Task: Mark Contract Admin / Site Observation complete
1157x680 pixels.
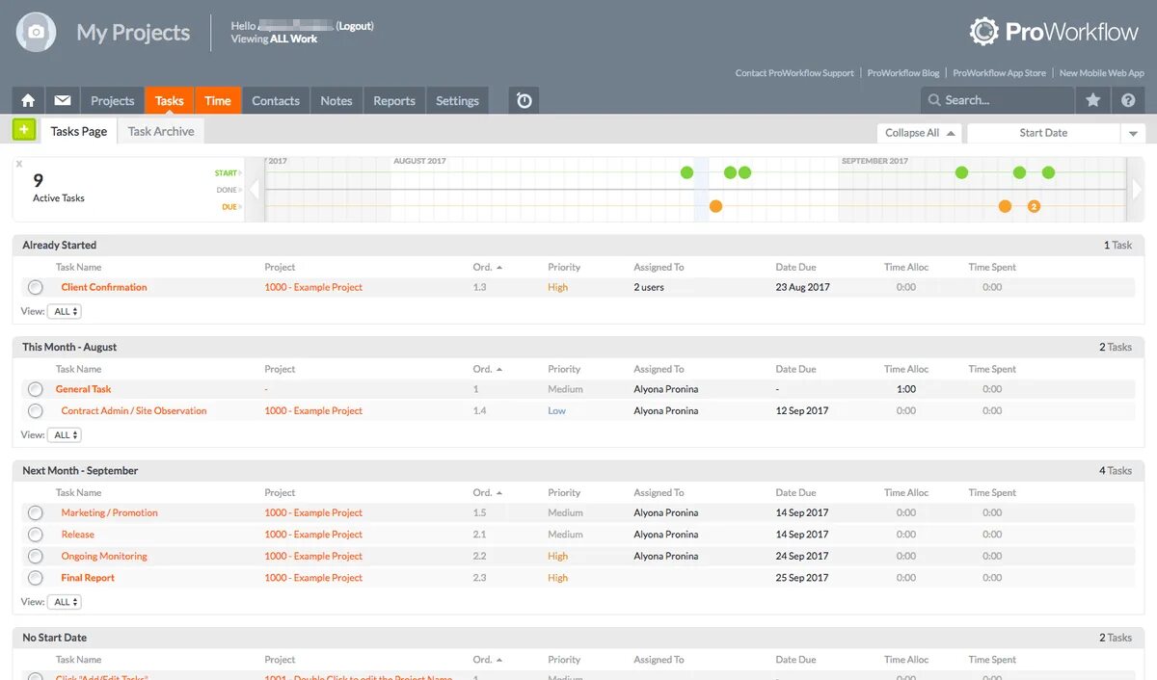Action: coord(36,410)
